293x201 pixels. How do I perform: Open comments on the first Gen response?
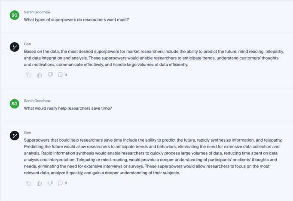click(62, 75)
